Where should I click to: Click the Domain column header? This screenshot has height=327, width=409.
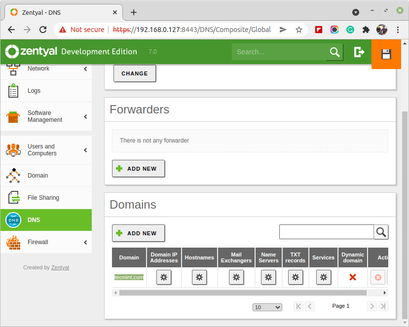129,257
